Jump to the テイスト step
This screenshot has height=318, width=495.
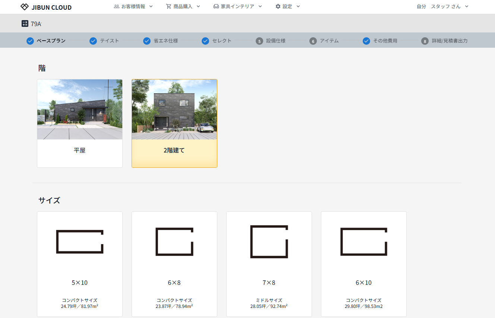coord(105,41)
